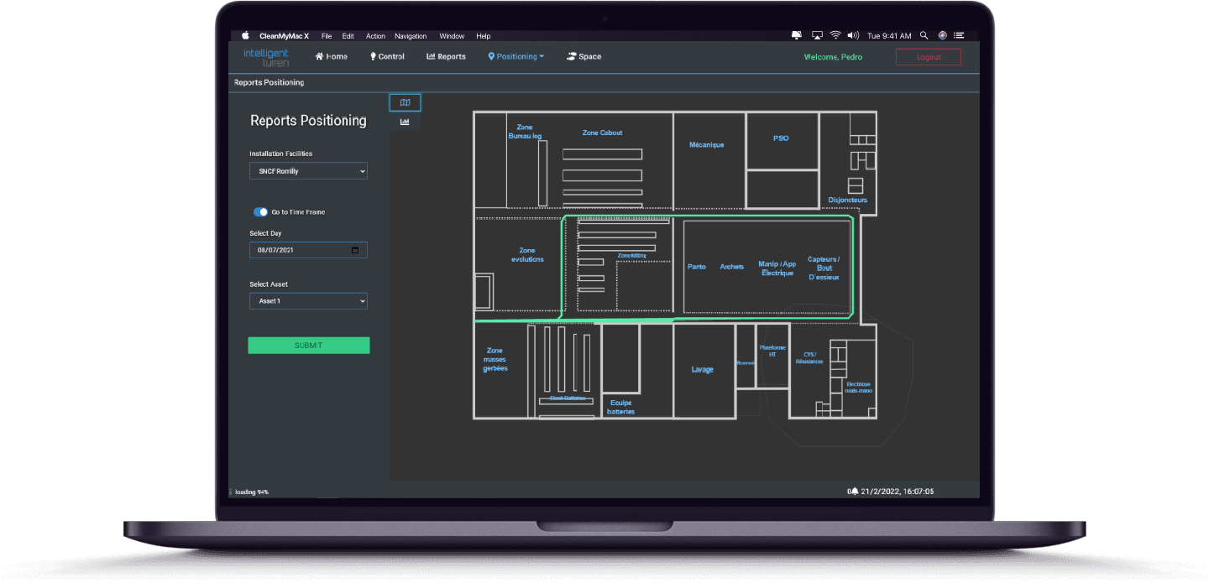The height and width of the screenshot is (583, 1209).
Task: Open the Apple menu
Action: (x=246, y=36)
